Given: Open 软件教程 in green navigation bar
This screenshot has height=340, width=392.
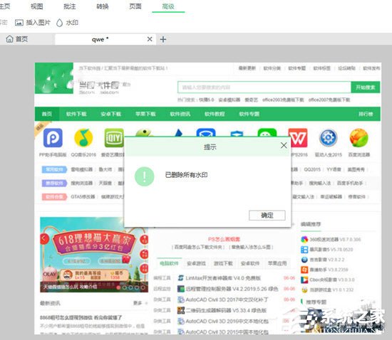Looking at the screenshot, I should click(215, 114).
